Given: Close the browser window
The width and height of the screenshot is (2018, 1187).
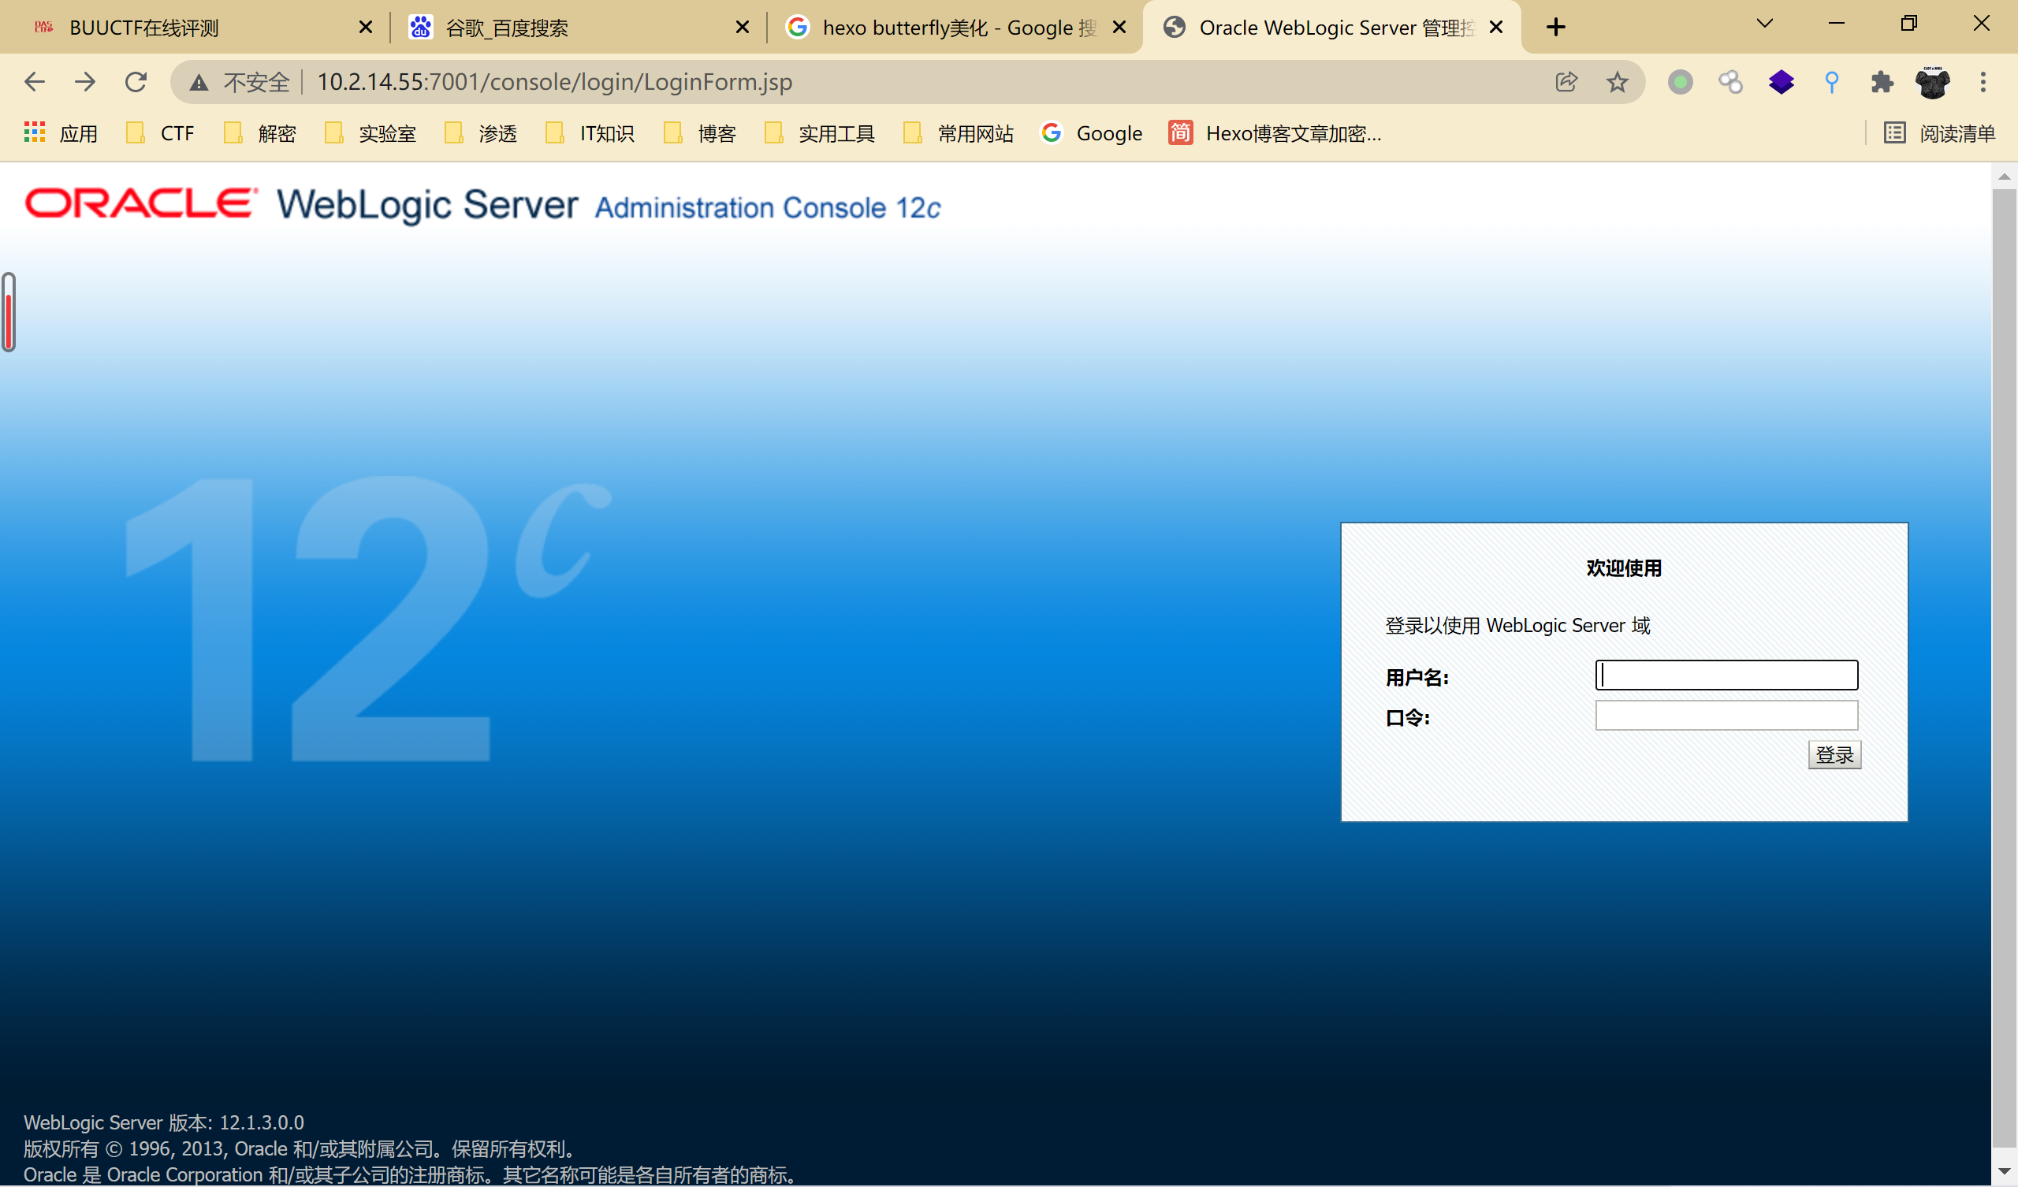Looking at the screenshot, I should pos(1981,23).
